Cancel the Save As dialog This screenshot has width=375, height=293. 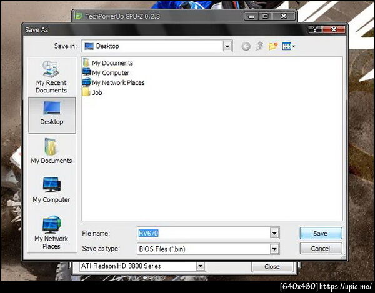tap(321, 249)
